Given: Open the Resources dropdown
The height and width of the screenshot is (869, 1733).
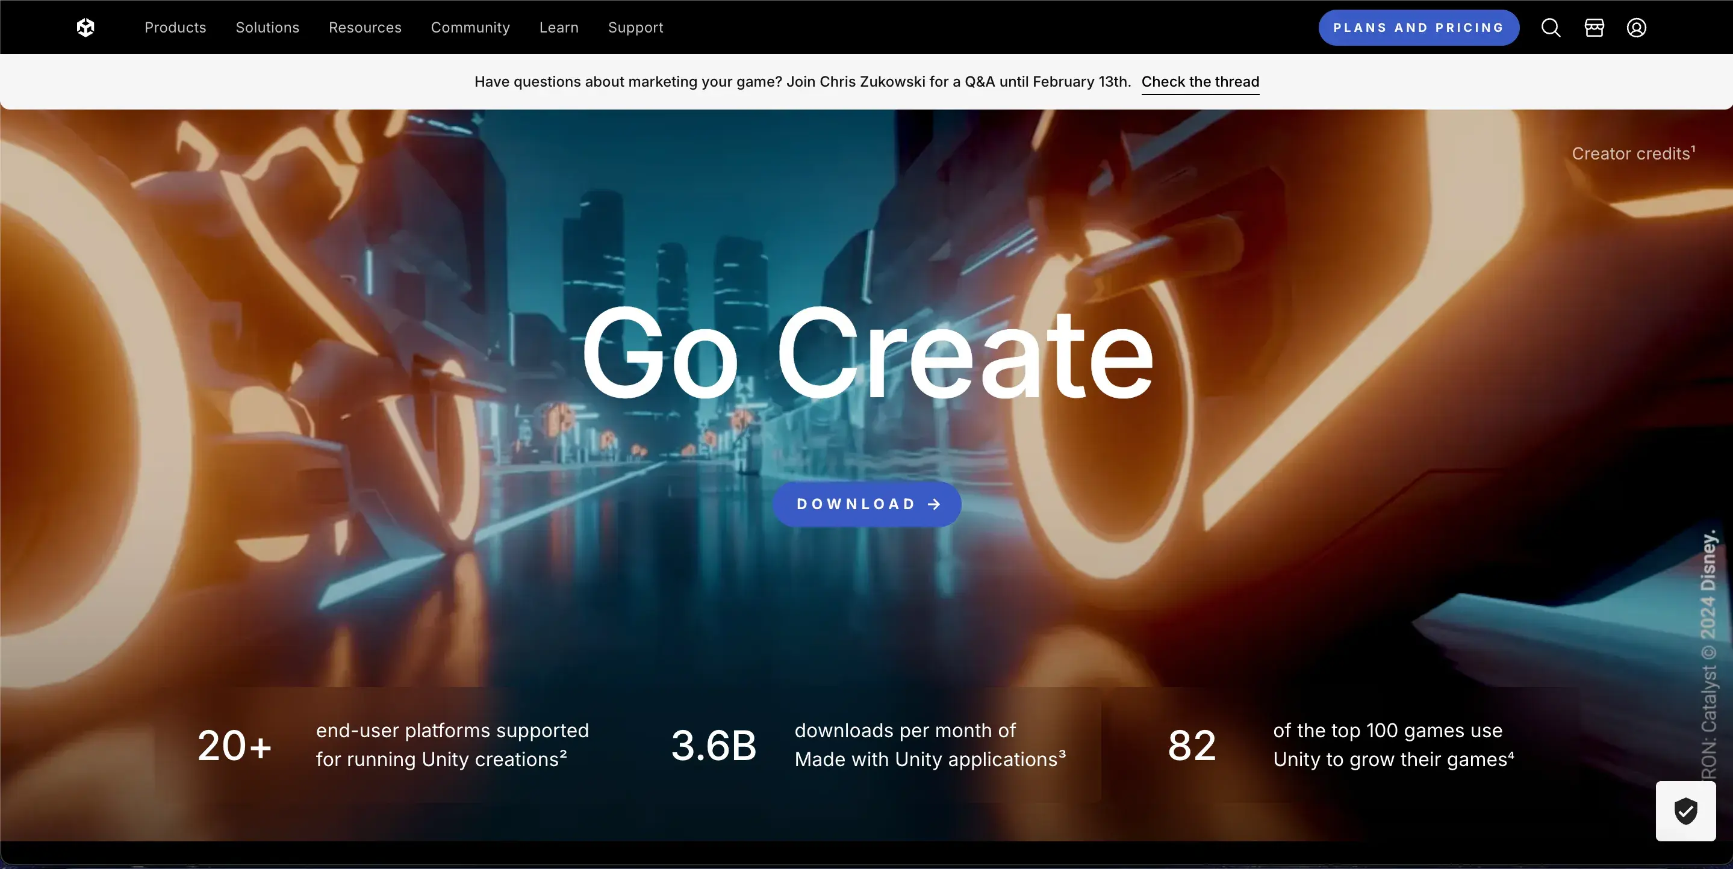Looking at the screenshot, I should [x=365, y=28].
